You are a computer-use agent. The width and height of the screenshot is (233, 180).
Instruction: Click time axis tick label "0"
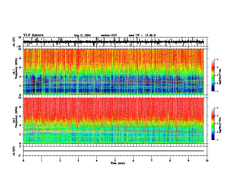[23, 161]
